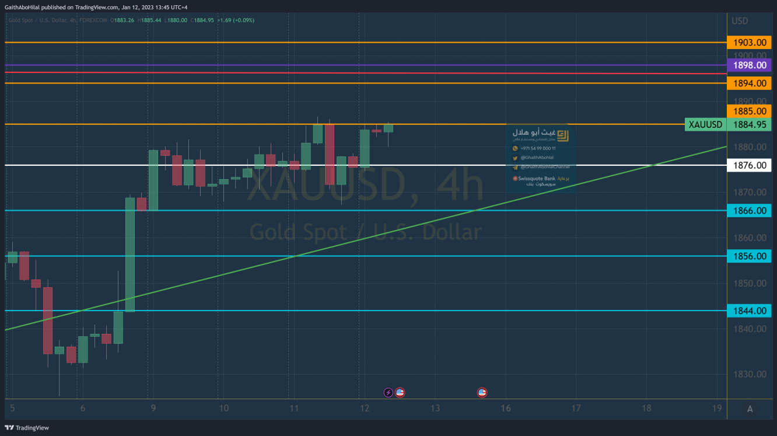Viewport: 777px width, 436px height.
Task: Click the H1885.44 high value in legend
Action: 149,20
